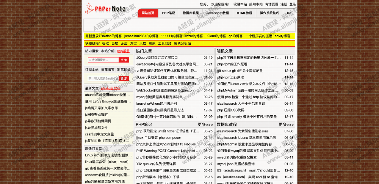
Task: Open article Yii2 queue的队列使用详解
Action: (156, 164)
